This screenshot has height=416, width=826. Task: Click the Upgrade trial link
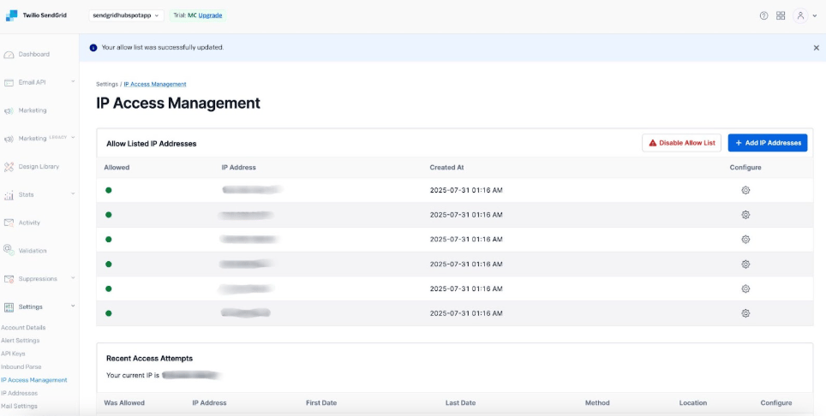point(210,15)
